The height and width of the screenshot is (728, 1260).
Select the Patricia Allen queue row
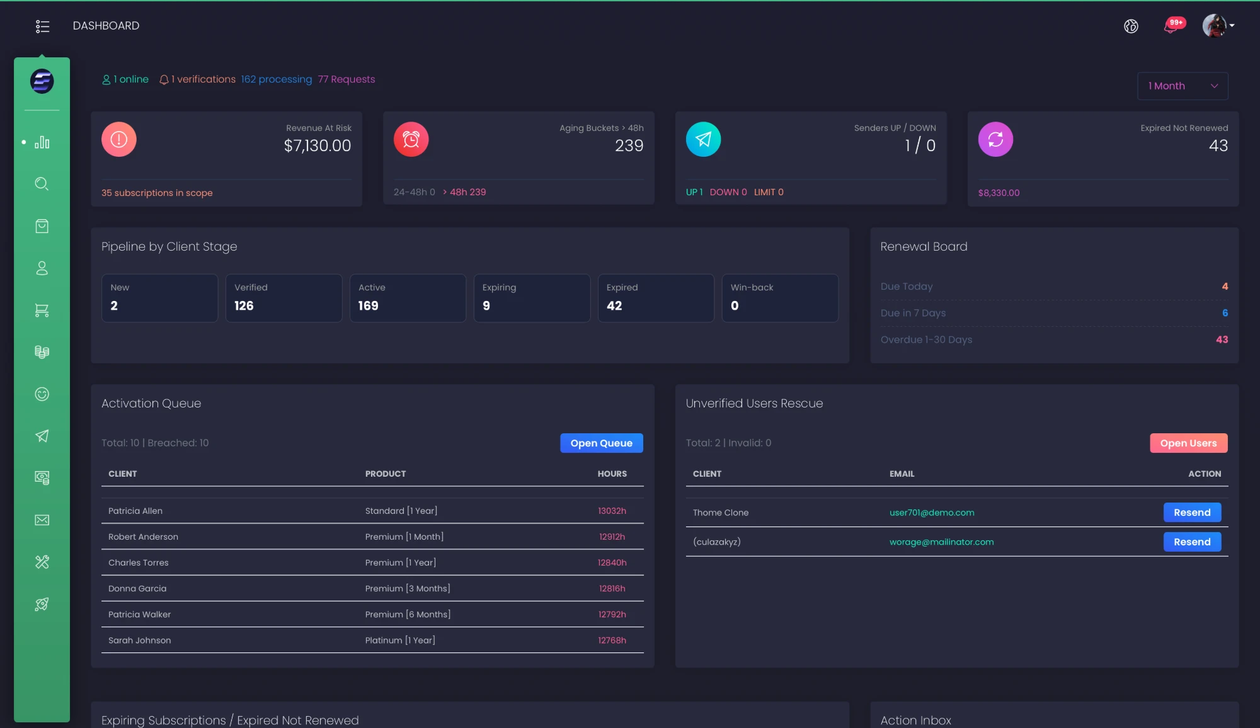point(372,511)
